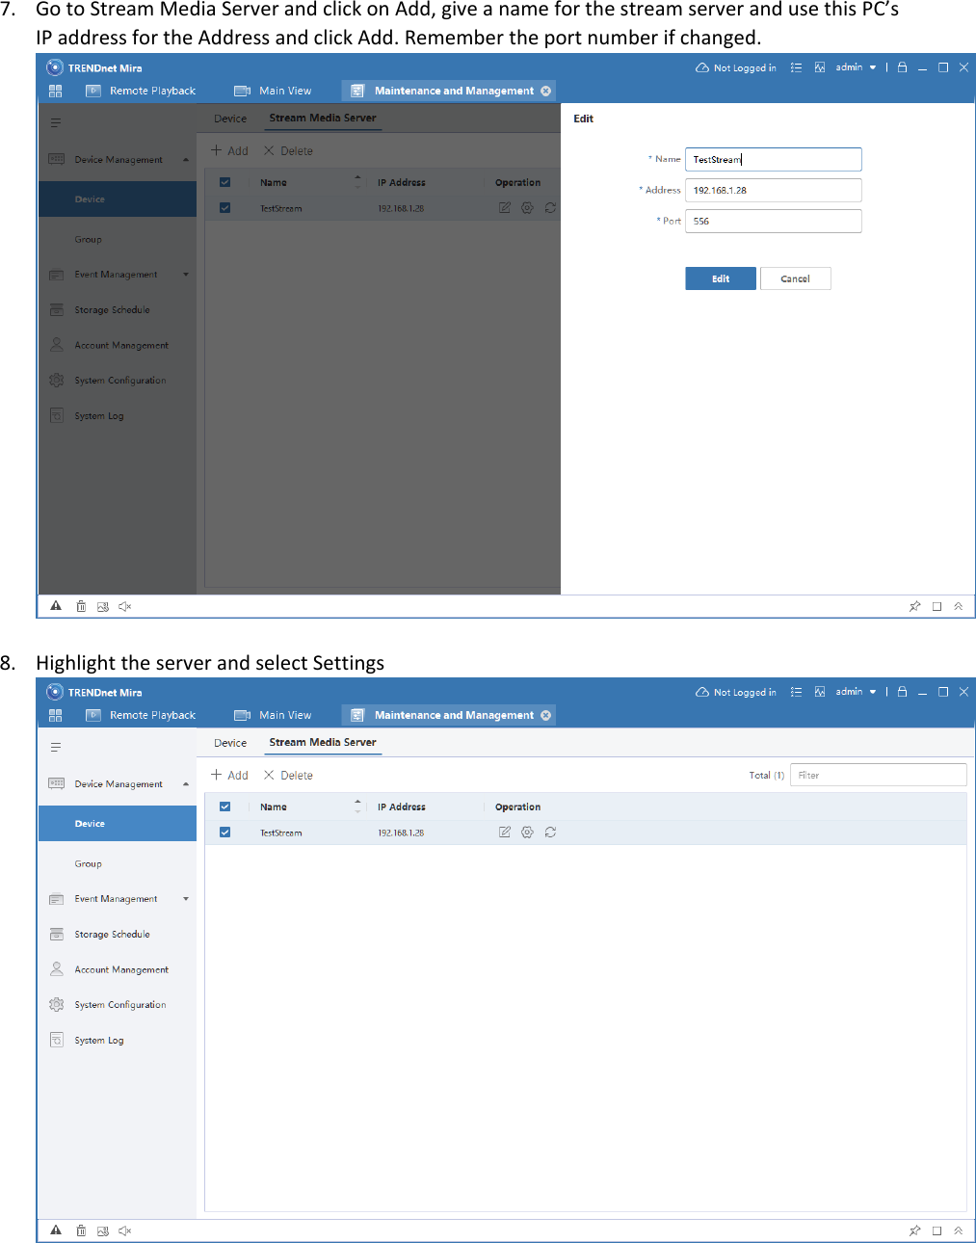Image resolution: width=976 pixels, height=1243 pixels.
Task: Mute audio from the status bar
Action: click(124, 1230)
